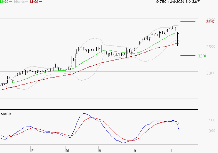
Task: Click the 4000 price axis label
Action: [x=211, y=19]
